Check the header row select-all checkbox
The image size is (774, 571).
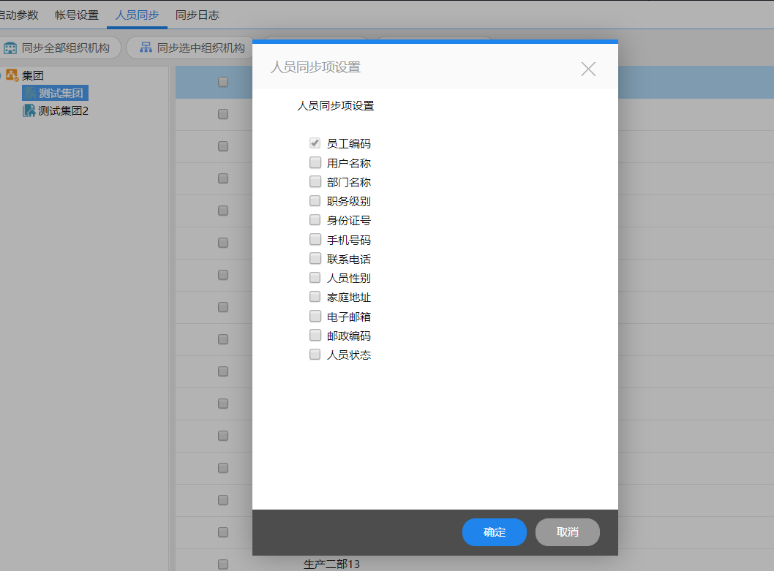(x=223, y=83)
